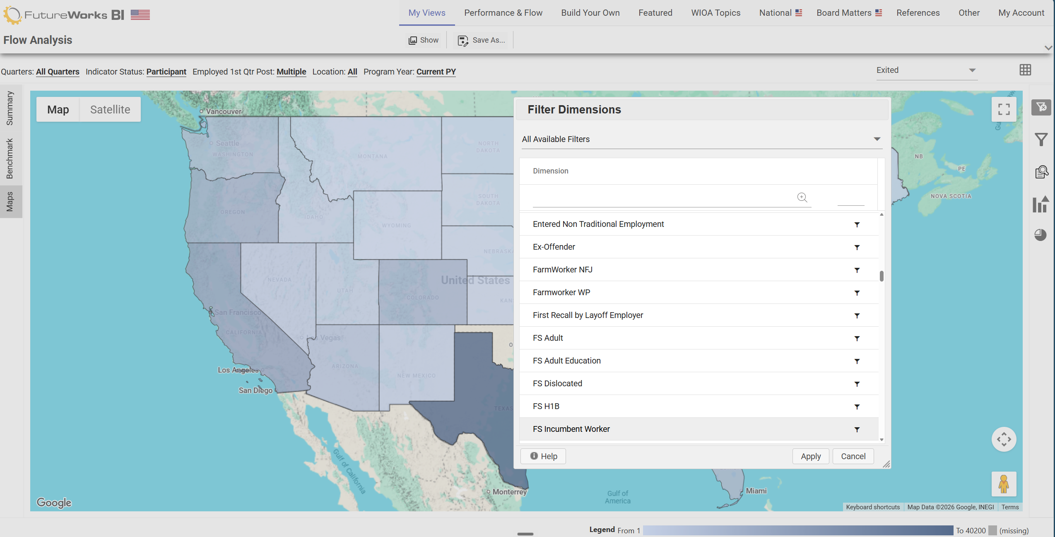Click the Street View pegman icon
The image size is (1055, 537).
tap(1004, 484)
